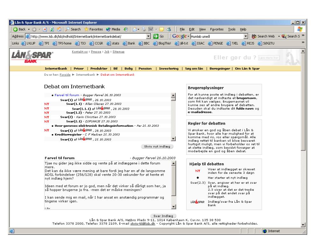The width and height of the screenshot is (326, 244).
Task: Click the Forside breadcrumb link
Action: (x=65, y=75)
